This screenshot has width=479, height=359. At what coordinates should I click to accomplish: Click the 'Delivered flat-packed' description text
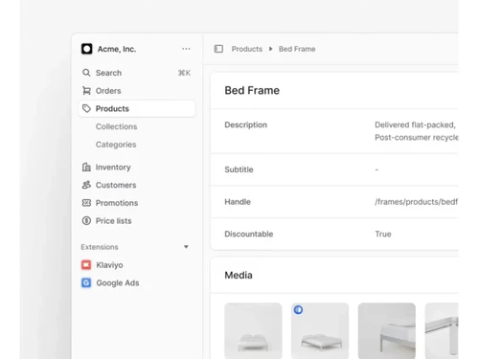415,124
